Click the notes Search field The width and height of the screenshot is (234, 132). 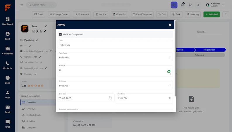point(209,32)
